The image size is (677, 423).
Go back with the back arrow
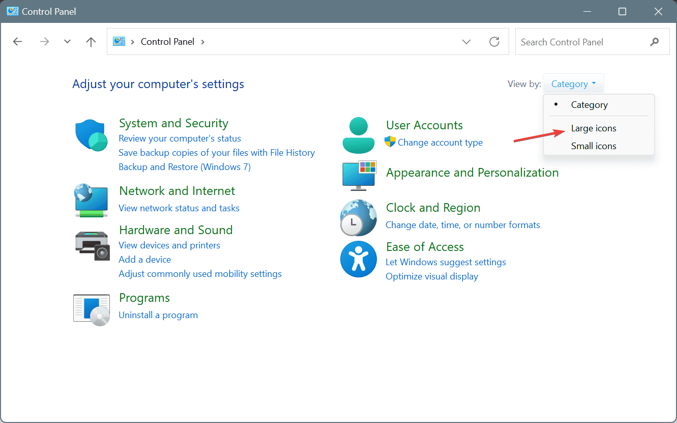[18, 42]
